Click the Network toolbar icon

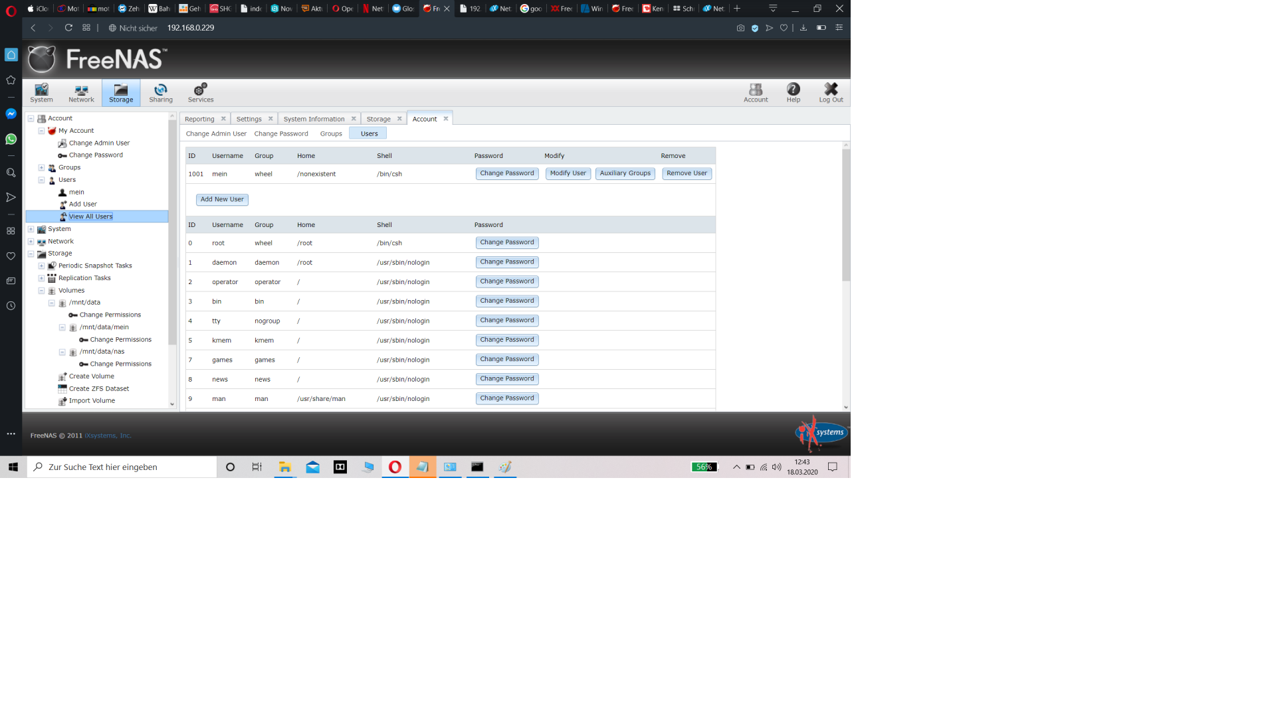(x=81, y=92)
